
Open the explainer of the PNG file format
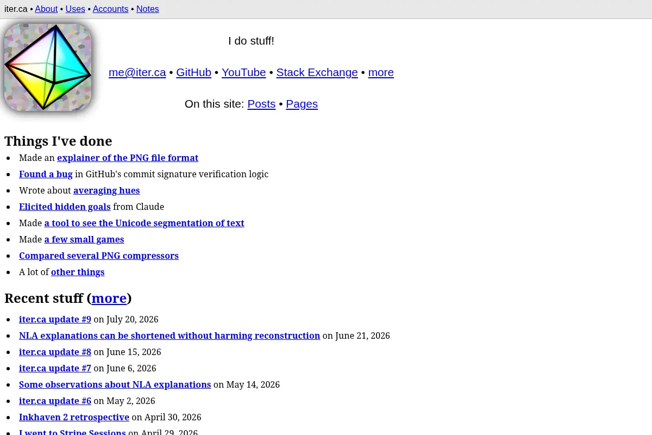tap(128, 158)
